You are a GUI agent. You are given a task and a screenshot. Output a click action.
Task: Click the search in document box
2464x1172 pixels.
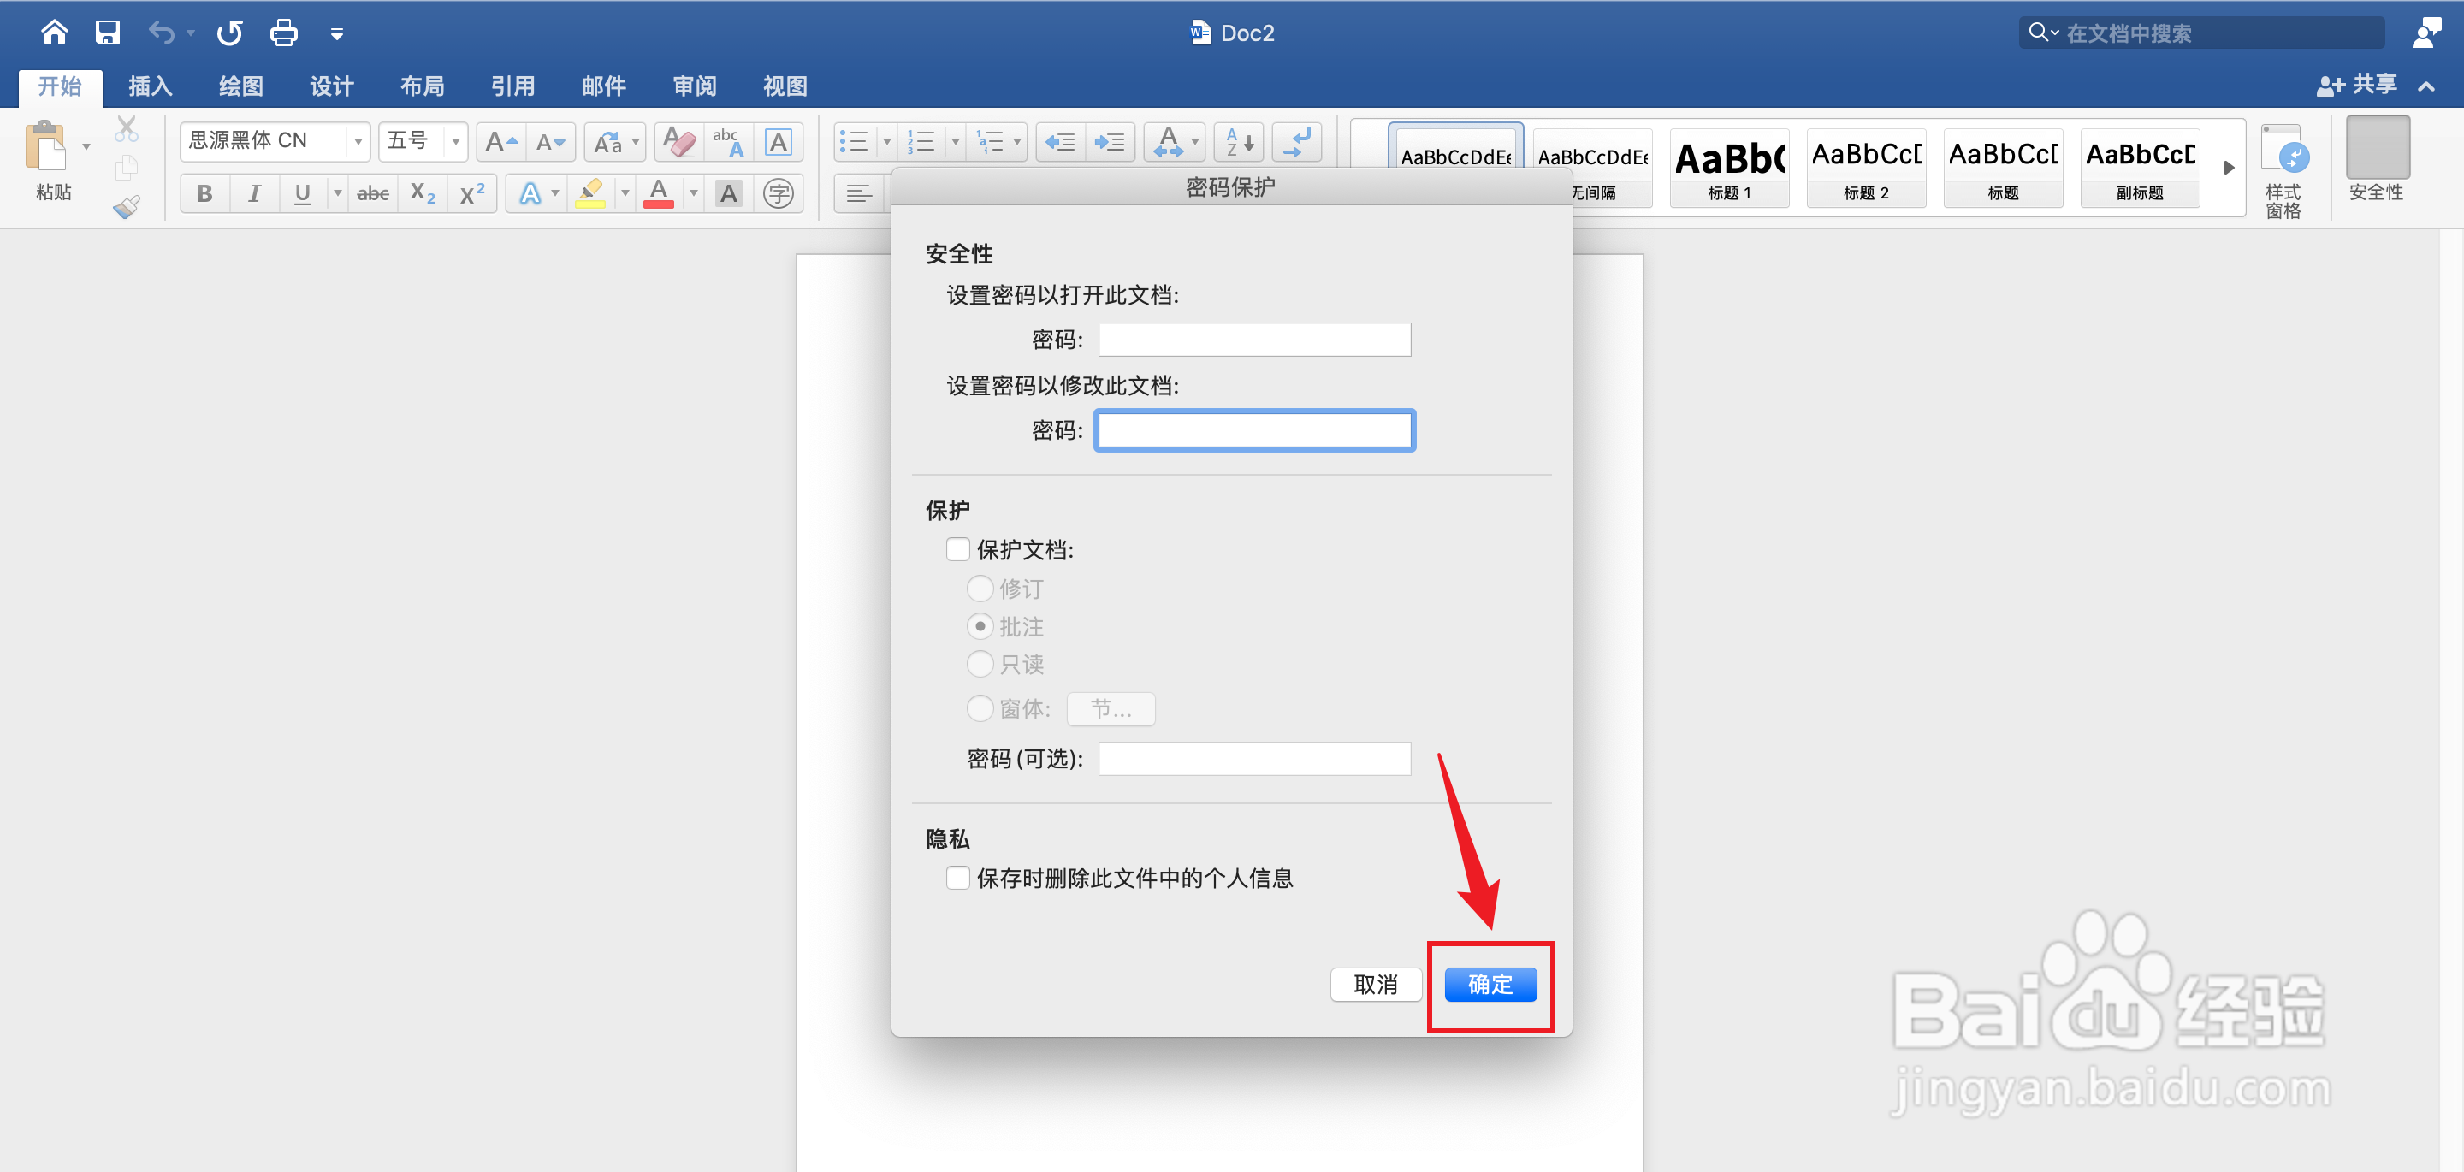click(x=2202, y=33)
